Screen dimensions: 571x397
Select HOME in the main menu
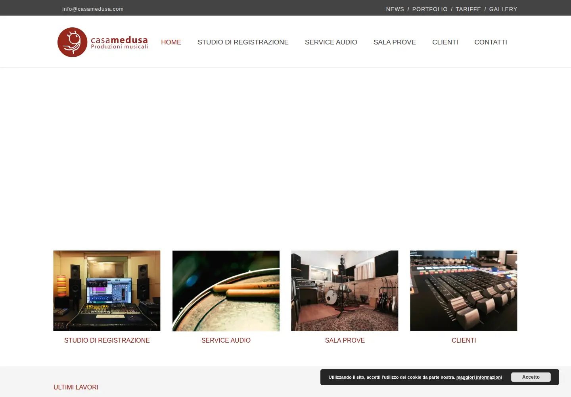(171, 42)
